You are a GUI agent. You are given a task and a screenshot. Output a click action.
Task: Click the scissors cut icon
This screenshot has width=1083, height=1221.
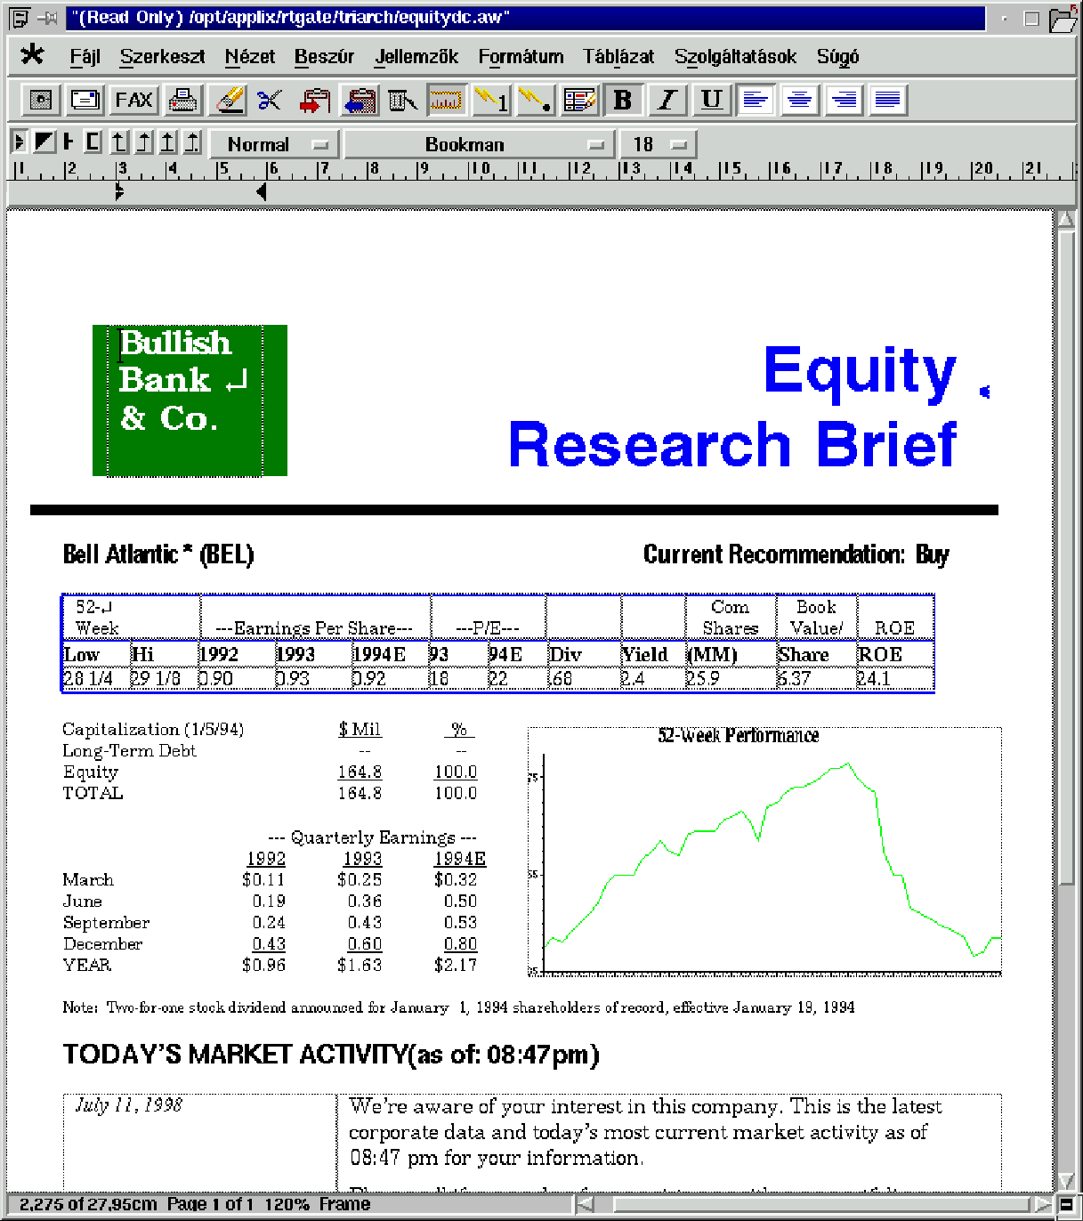[270, 100]
